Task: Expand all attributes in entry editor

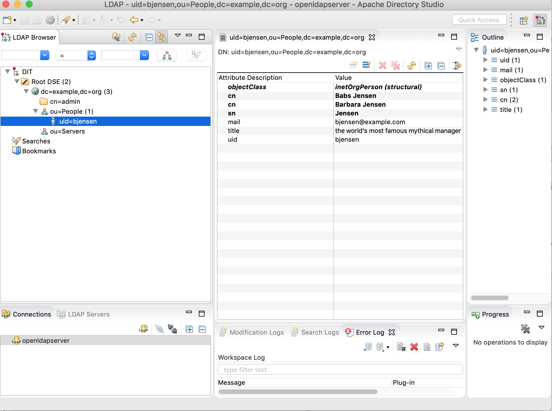Action: [428, 66]
